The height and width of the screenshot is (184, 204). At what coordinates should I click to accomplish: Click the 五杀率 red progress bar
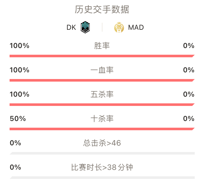102,105
